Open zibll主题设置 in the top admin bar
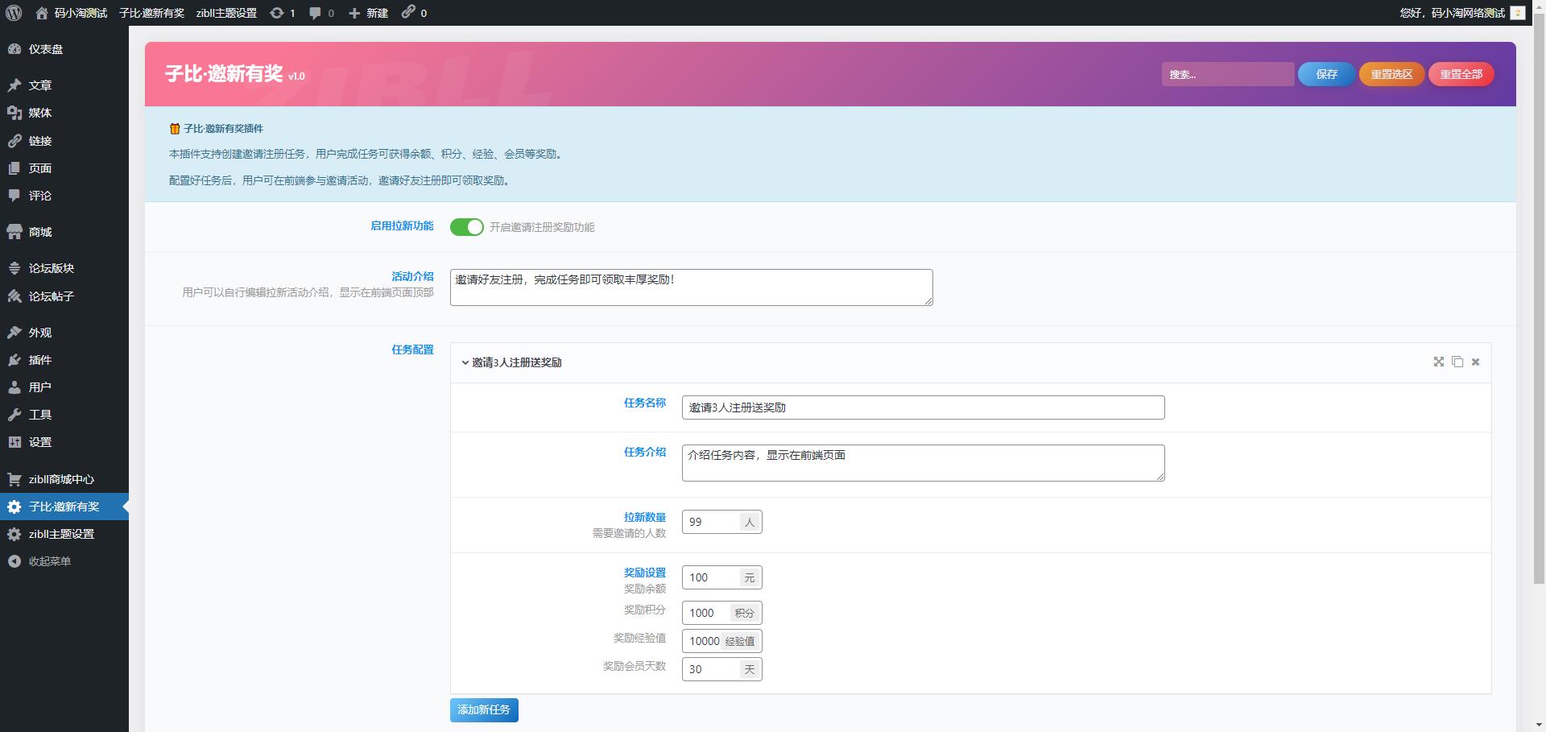The height and width of the screenshot is (732, 1546). (x=226, y=13)
